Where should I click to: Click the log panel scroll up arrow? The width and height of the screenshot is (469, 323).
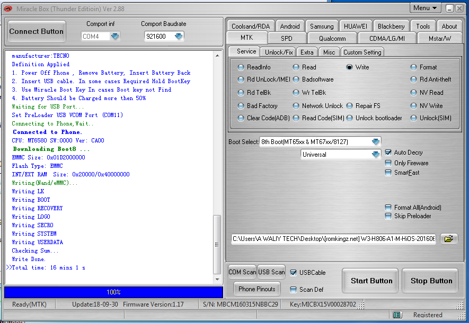tap(217, 56)
